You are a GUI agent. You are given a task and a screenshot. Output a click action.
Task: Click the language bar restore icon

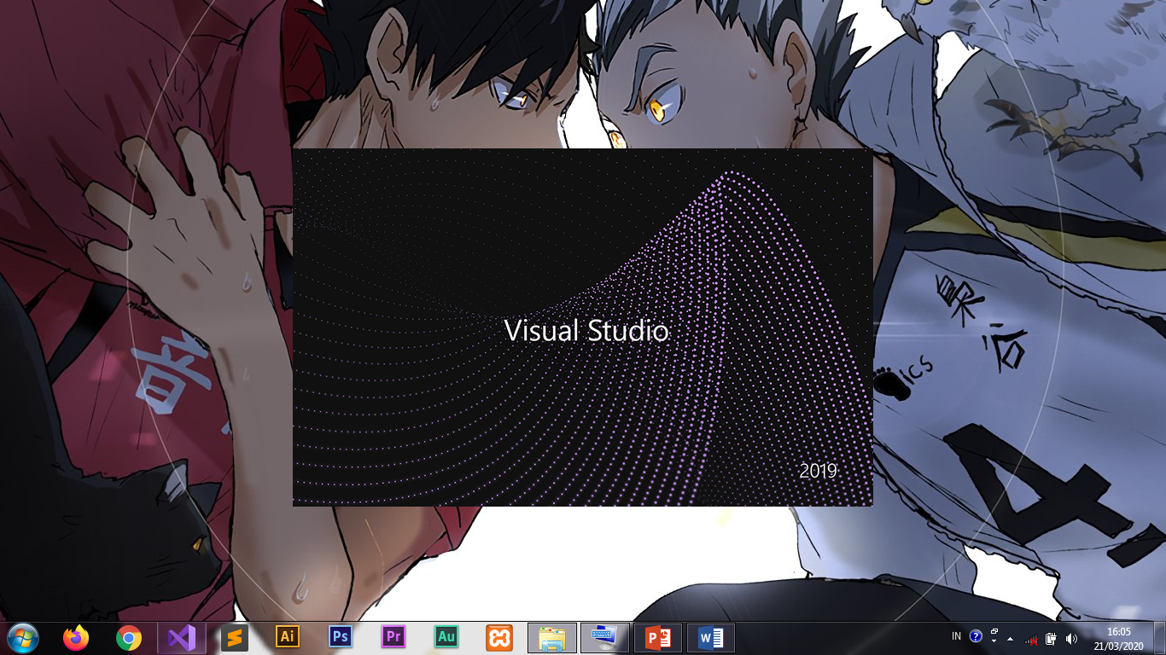click(x=994, y=632)
